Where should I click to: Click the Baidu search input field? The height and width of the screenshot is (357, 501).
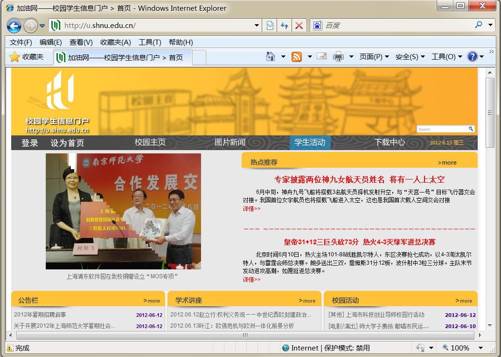[397, 26]
